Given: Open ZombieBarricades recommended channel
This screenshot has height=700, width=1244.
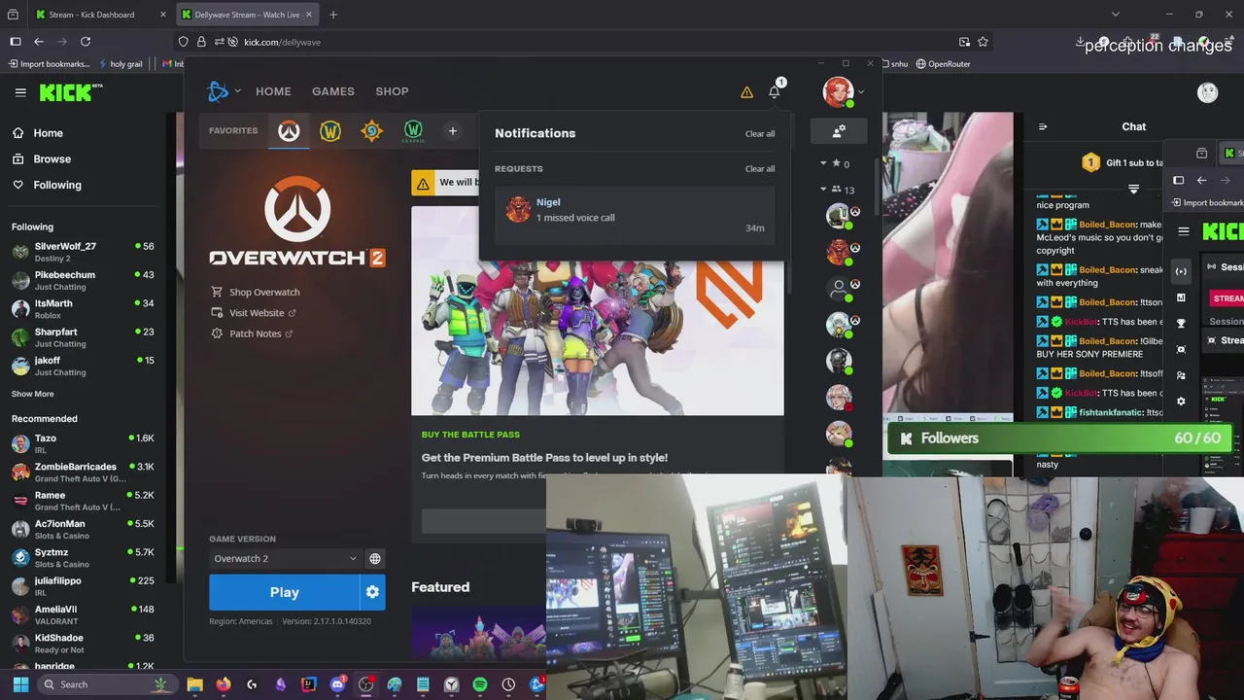Looking at the screenshot, I should [x=83, y=472].
